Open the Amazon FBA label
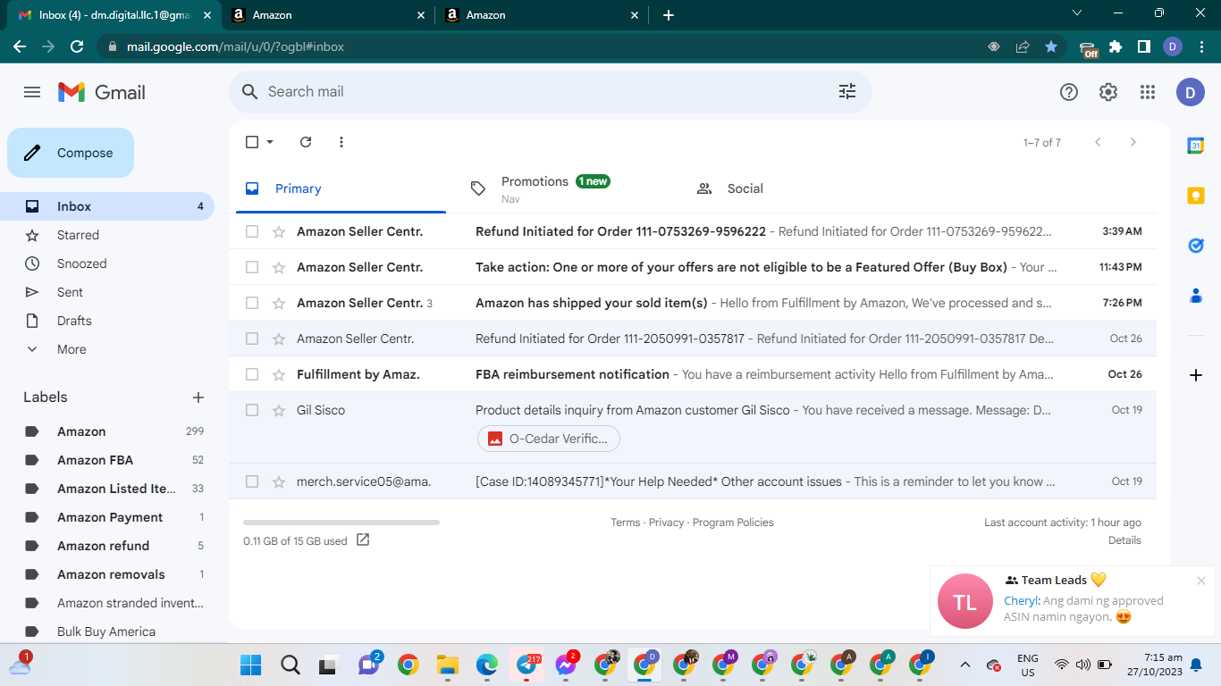The image size is (1221, 686). (x=95, y=460)
